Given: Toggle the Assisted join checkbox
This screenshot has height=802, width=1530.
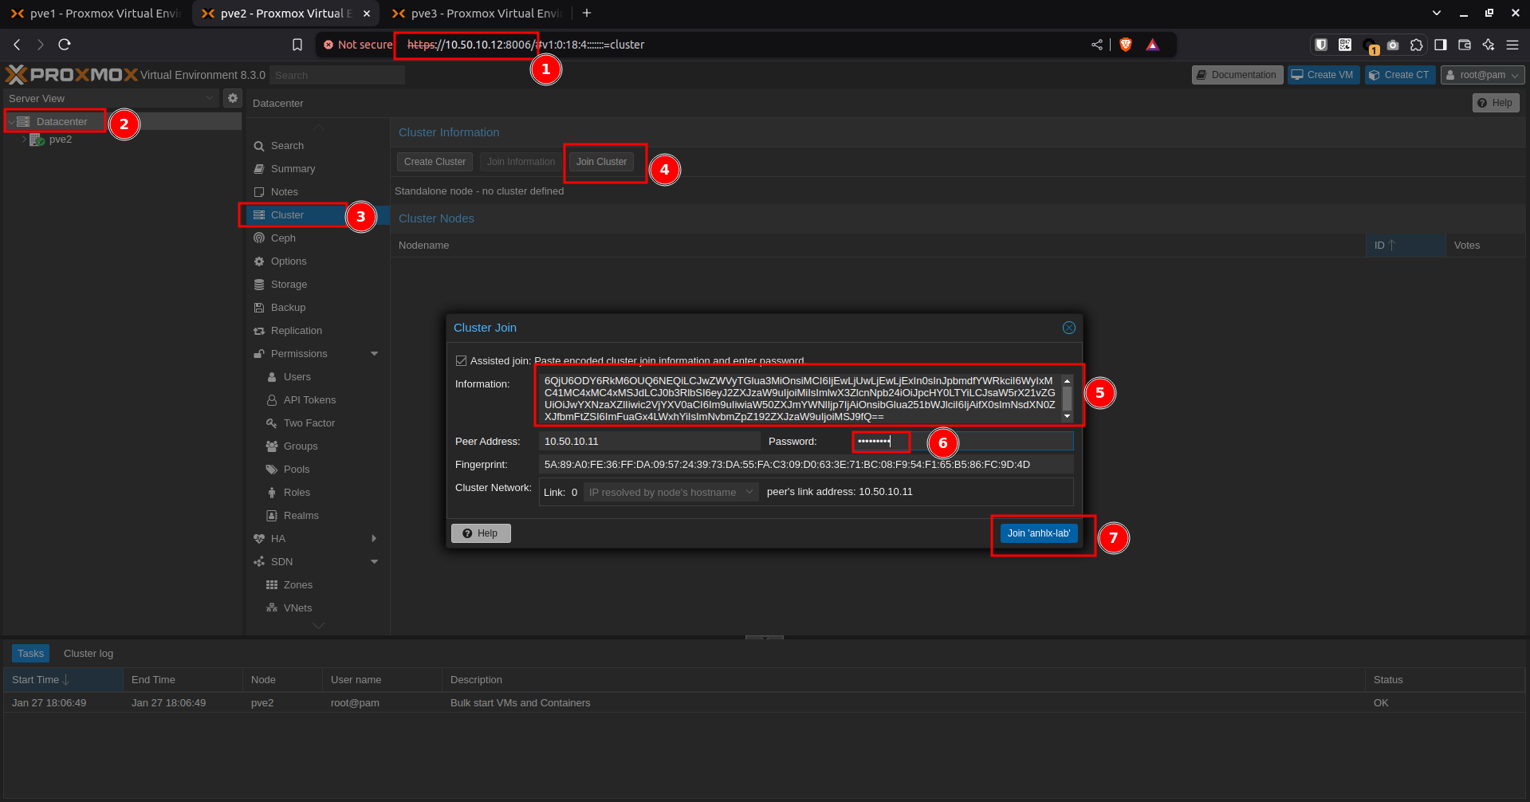Looking at the screenshot, I should pos(461,361).
